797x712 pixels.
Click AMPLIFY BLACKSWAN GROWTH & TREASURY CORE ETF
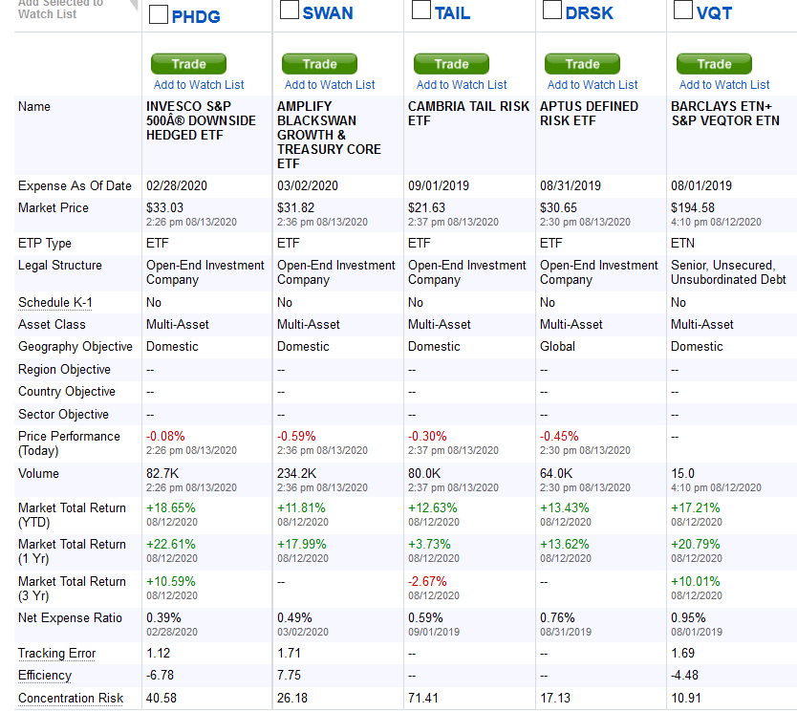coord(329,135)
